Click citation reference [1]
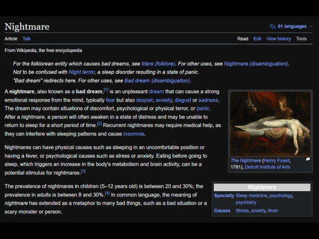The width and height of the screenshot is (319, 239). pos(106,90)
